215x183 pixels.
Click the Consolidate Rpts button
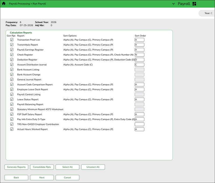click(x=42, y=167)
